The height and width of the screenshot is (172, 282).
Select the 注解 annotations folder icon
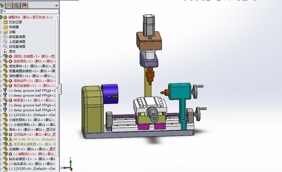6,32
